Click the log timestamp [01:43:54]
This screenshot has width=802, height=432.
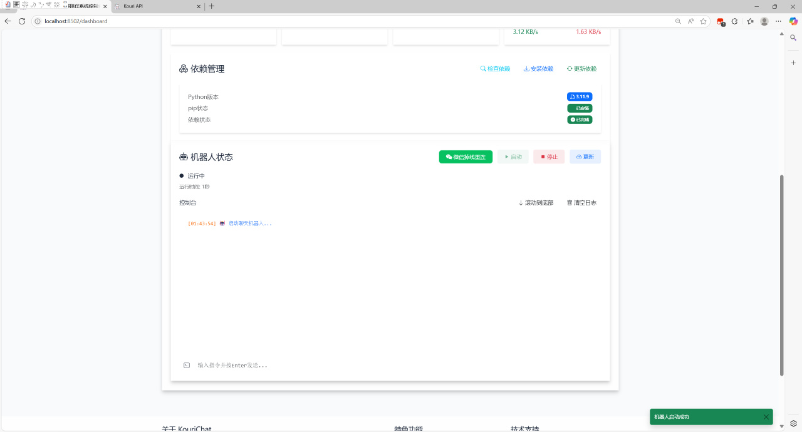click(202, 224)
